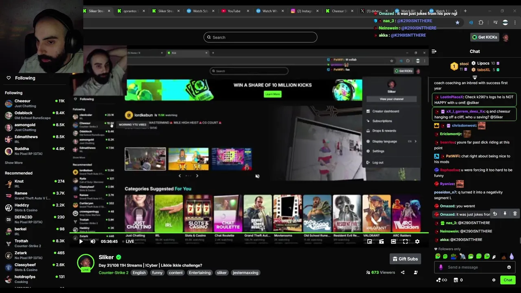This screenshot has width=521, height=293.
Task: Open the profile avatar menu
Action: pos(506,37)
